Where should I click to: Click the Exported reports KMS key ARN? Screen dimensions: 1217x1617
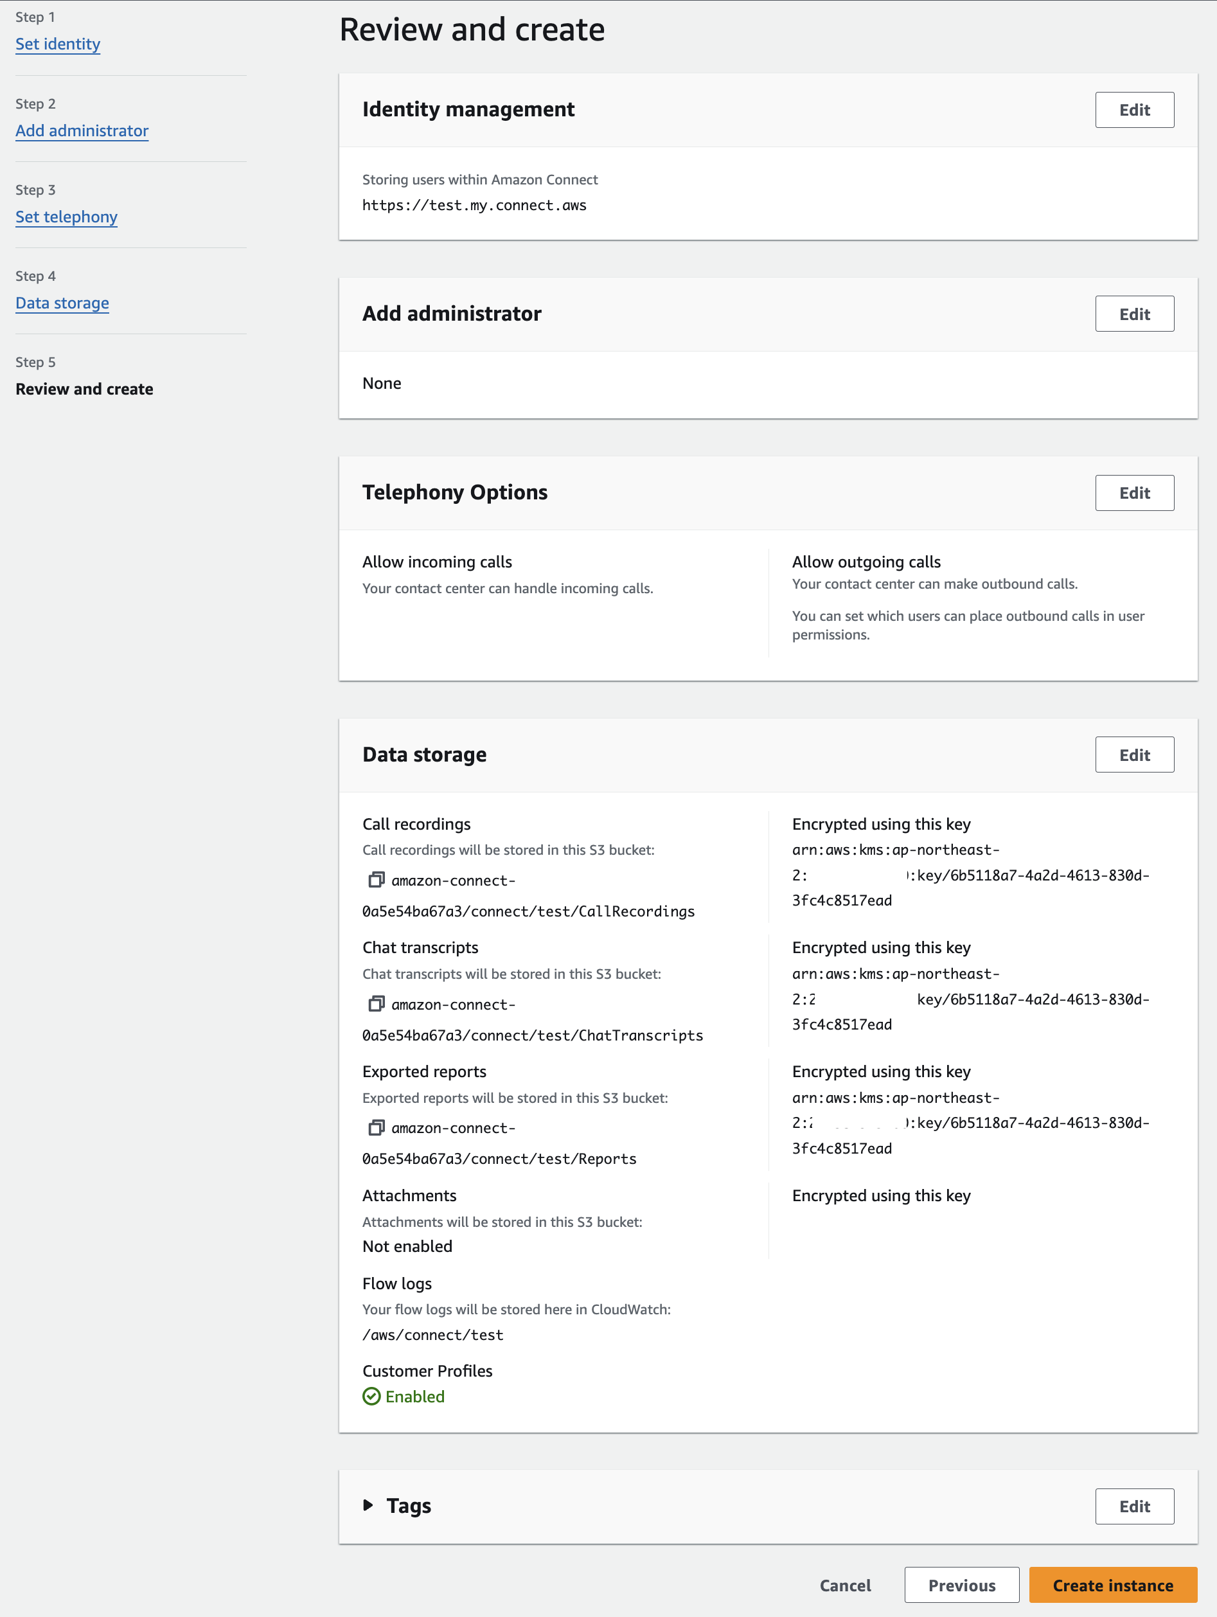[x=971, y=1123]
